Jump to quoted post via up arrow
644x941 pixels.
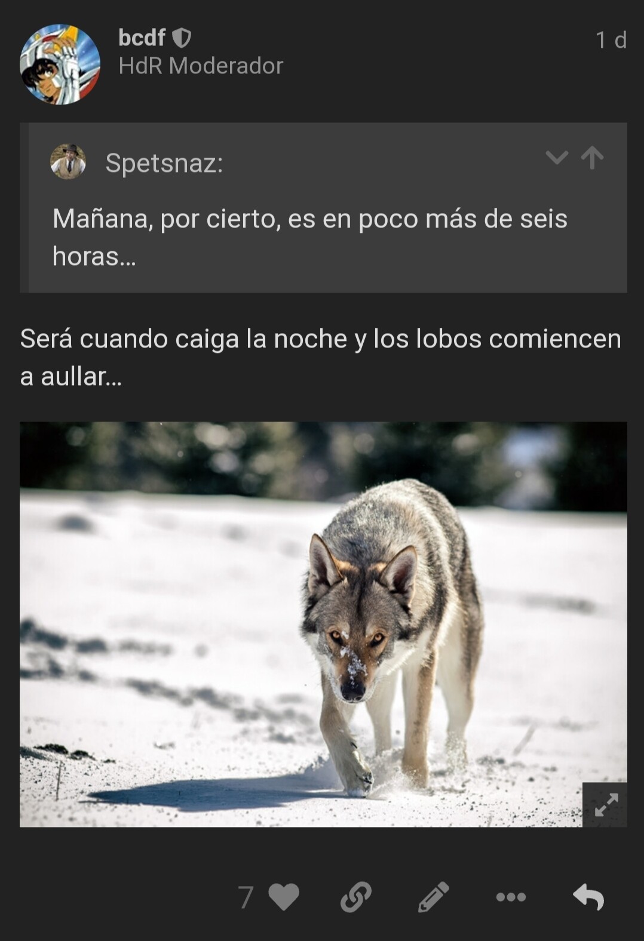click(592, 158)
